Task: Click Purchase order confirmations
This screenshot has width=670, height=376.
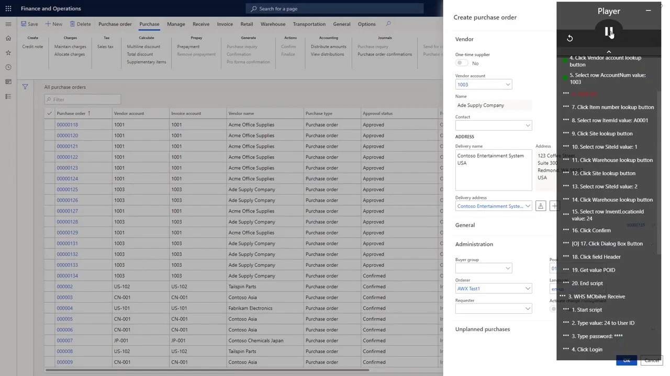Action: (x=385, y=54)
